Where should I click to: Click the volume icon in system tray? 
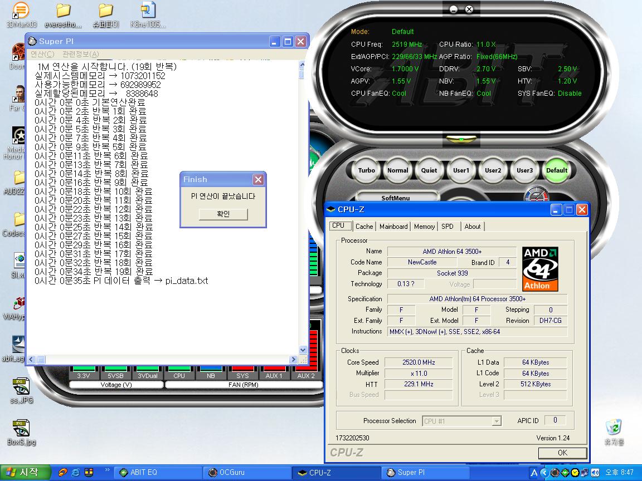point(595,473)
